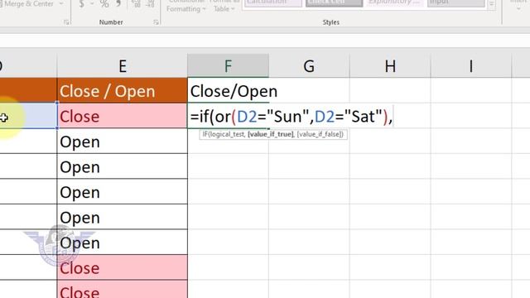
Task: Click the Merge & Center button
Action: [x=27, y=4]
